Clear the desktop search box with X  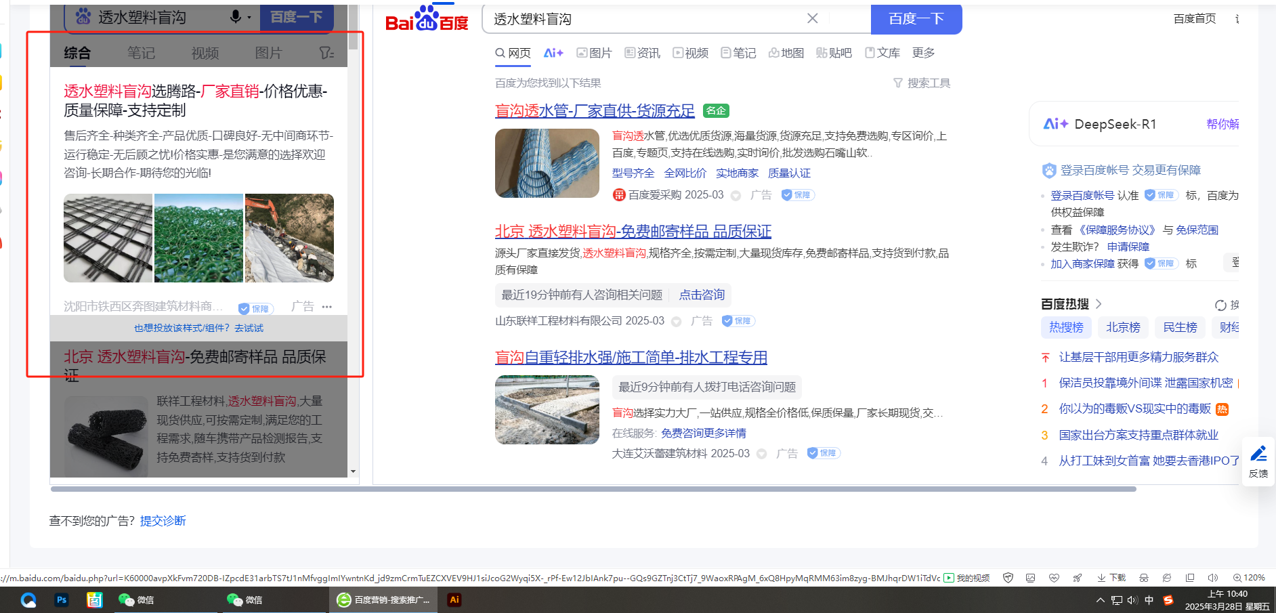pos(812,19)
